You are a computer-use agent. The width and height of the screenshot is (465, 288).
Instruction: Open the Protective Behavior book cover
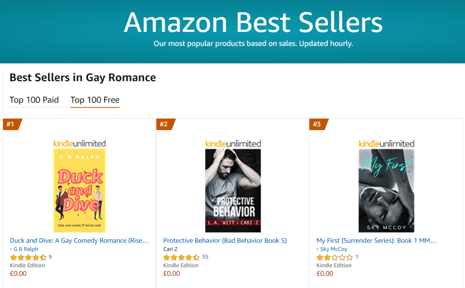233,190
